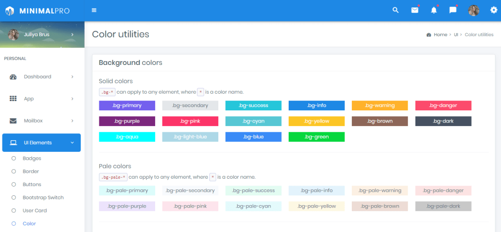Click the .bg-info swatch
The width and height of the screenshot is (501, 232).
click(x=317, y=105)
